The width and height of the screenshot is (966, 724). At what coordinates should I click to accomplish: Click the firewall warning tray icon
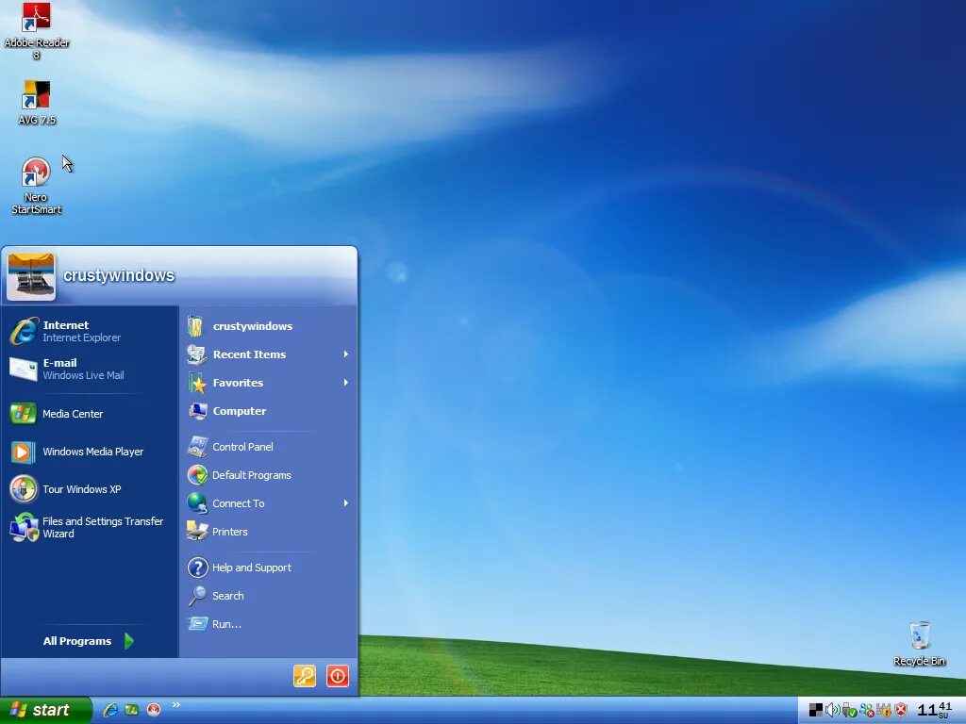[x=883, y=711]
